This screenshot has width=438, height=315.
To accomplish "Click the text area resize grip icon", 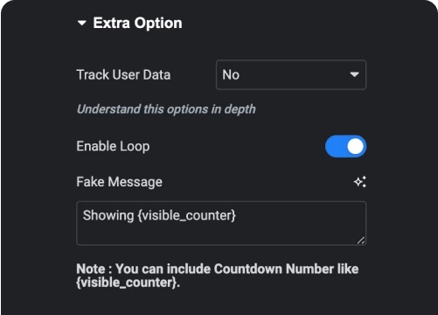I will click(x=361, y=240).
